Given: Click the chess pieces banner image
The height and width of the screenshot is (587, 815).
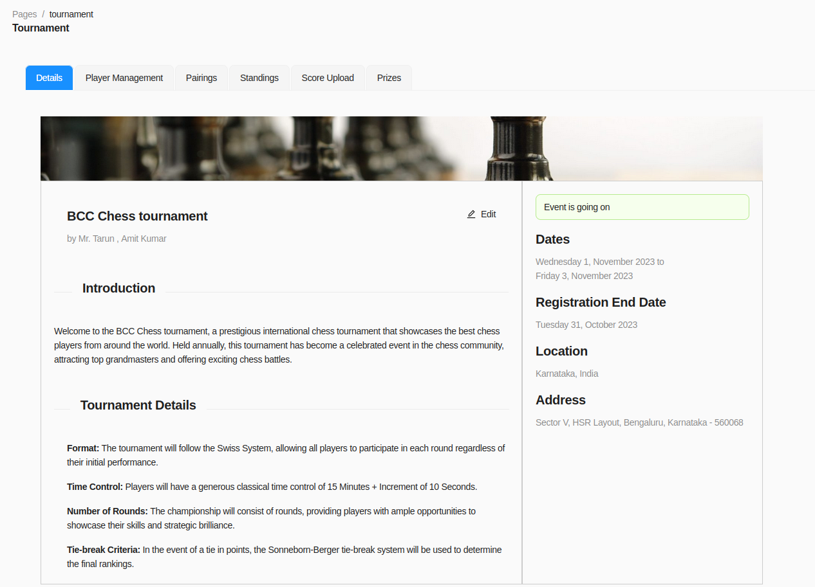Looking at the screenshot, I should click(402, 149).
